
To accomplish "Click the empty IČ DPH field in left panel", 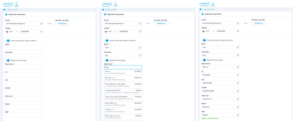I will click(24, 91).
